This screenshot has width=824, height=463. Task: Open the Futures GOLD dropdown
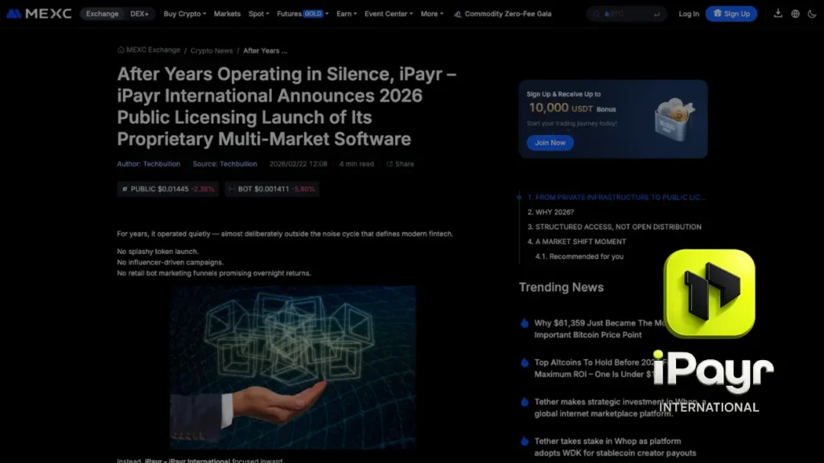pos(300,14)
